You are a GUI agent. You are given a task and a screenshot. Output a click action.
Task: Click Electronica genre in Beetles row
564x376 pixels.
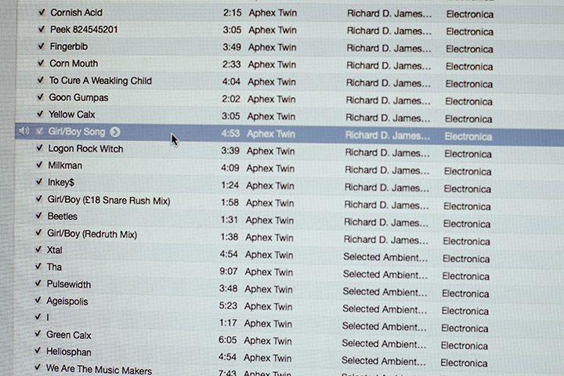pos(467,223)
